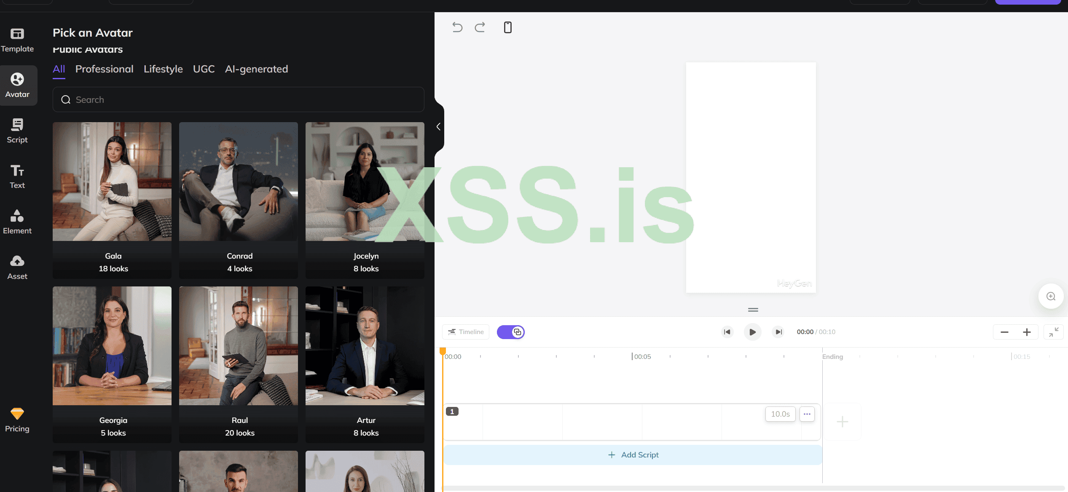Zoom in the timeline with plus
Image resolution: width=1068 pixels, height=492 pixels.
[1027, 332]
